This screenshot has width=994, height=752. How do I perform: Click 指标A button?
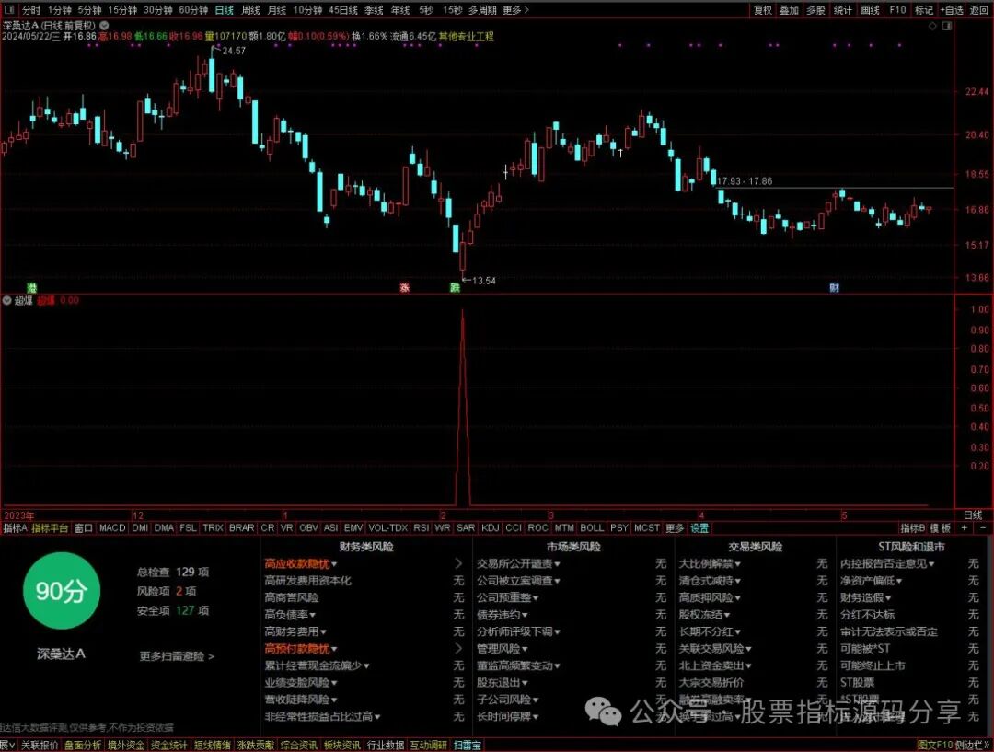pyautogui.click(x=15, y=527)
